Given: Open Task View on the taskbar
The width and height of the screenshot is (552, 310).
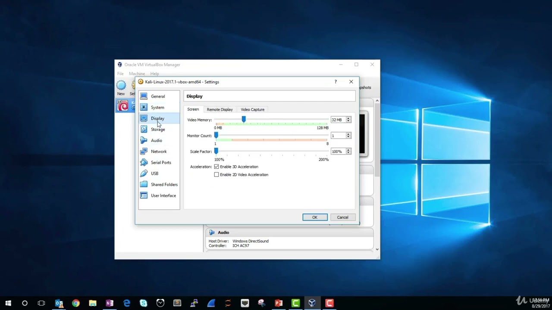Looking at the screenshot, I should pyautogui.click(x=41, y=303).
